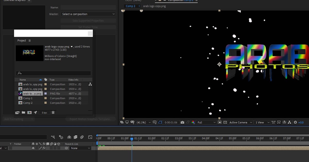Click the Essential Graphics Name field
309x162 pixels.
pyautogui.click(x=88, y=8)
